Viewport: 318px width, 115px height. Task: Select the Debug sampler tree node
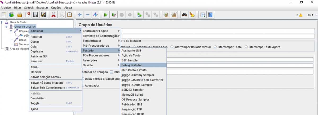(x=23, y=40)
